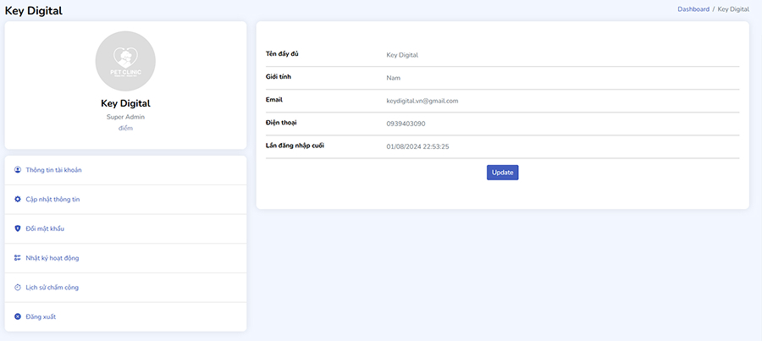Click the keydigital.vn@gmail.com email value
762x341 pixels.
pos(422,101)
